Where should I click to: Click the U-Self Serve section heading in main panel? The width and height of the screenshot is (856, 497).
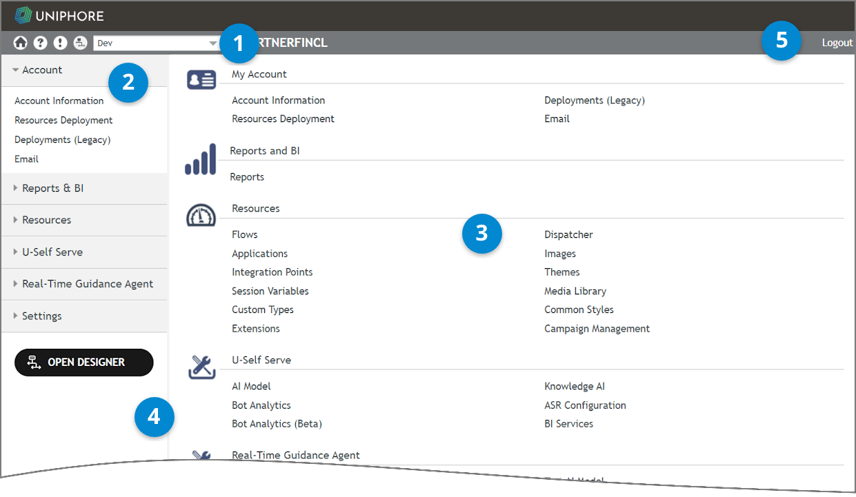261,361
